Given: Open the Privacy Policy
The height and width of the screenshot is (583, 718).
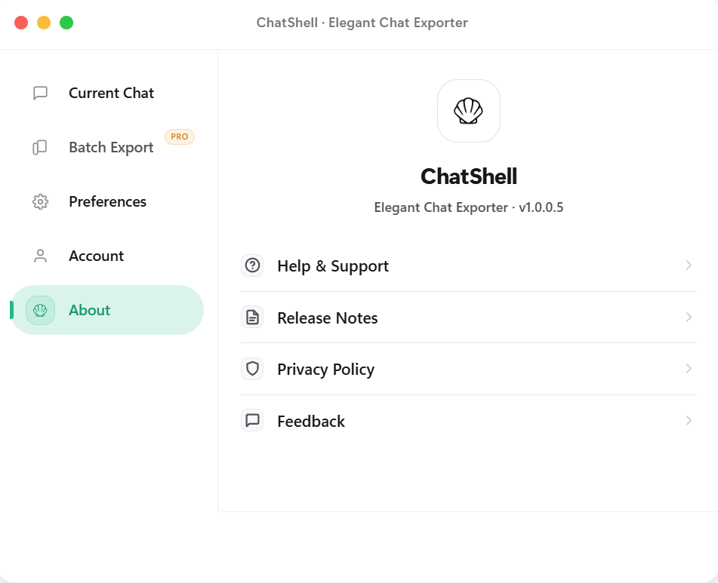Looking at the screenshot, I should [x=325, y=369].
